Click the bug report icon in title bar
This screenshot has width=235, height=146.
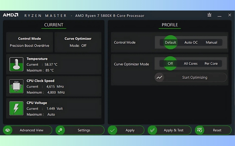[x=209, y=15]
